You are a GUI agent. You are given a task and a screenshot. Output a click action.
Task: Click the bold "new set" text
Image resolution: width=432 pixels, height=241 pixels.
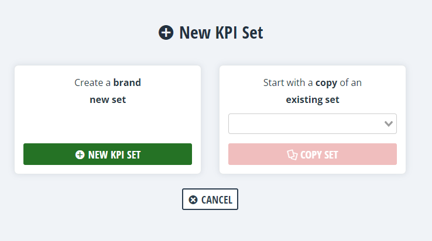pos(108,100)
